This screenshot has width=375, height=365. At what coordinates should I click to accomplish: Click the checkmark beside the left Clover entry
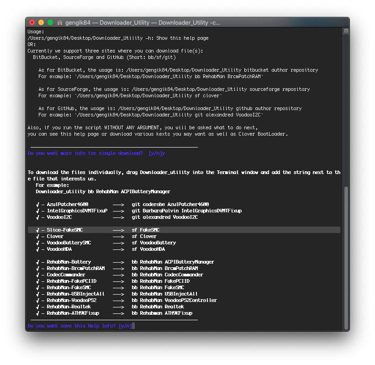coord(37,236)
